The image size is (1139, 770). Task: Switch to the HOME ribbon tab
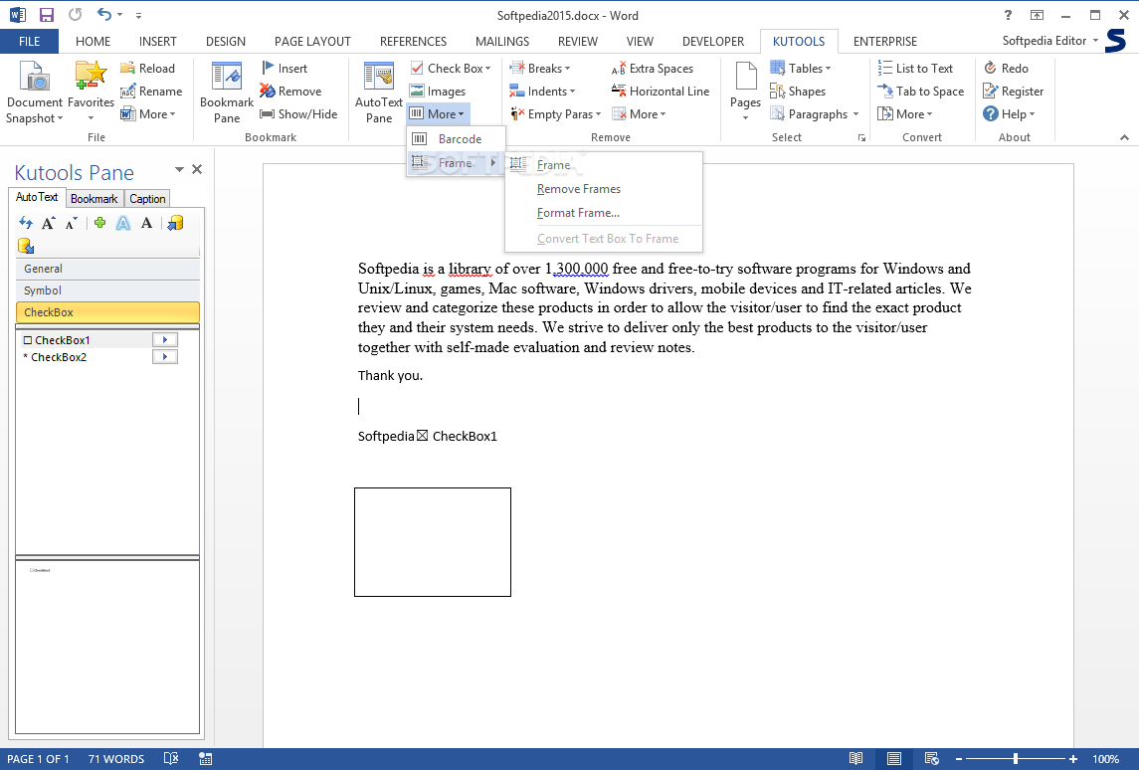tap(93, 42)
